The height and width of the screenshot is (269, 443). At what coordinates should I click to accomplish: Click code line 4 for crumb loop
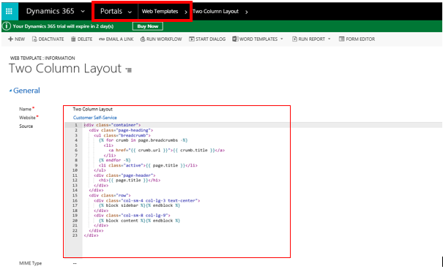pos(143,140)
